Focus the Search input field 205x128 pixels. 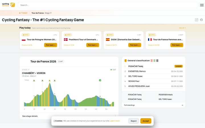(108, 5)
